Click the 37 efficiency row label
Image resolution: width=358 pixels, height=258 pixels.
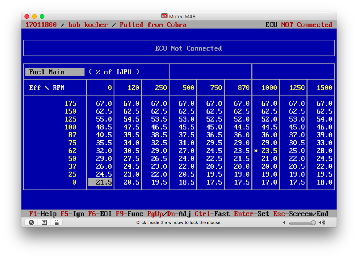72,166
